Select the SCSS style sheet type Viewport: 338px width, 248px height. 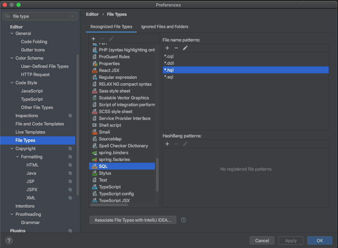122,112
